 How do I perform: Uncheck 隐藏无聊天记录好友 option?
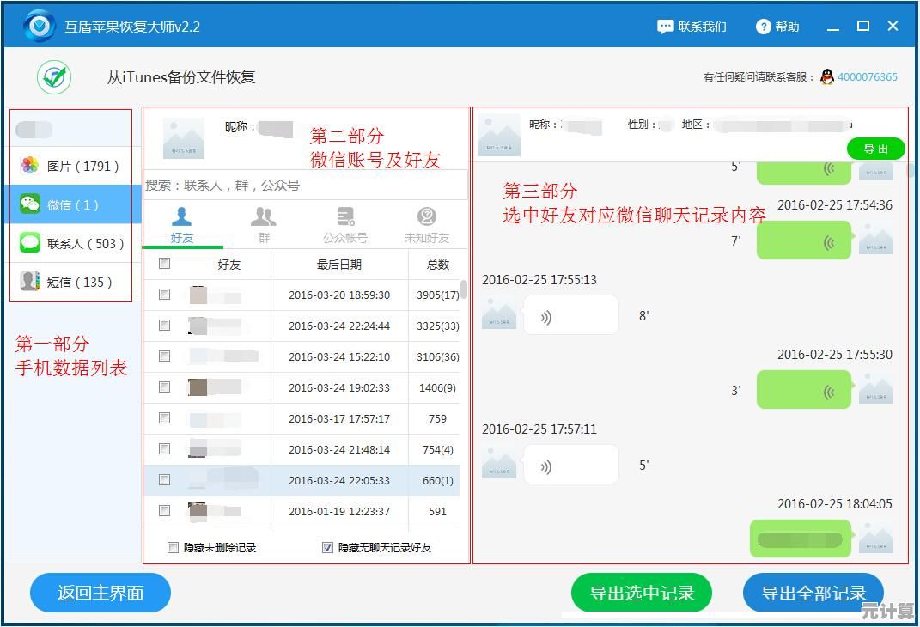pos(327,547)
